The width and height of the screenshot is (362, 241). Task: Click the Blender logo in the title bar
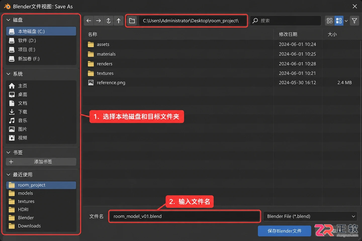(7, 6)
